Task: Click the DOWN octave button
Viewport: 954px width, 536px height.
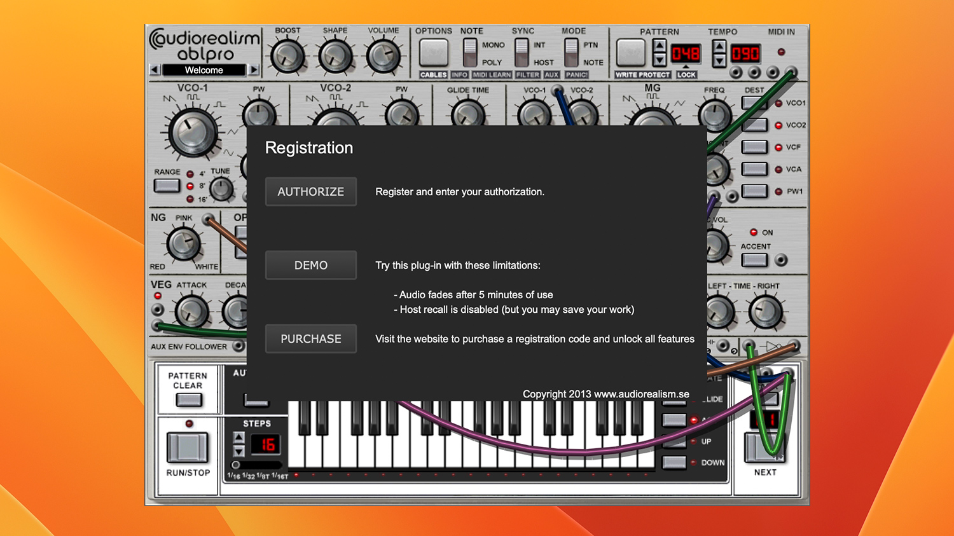Action: tap(674, 462)
